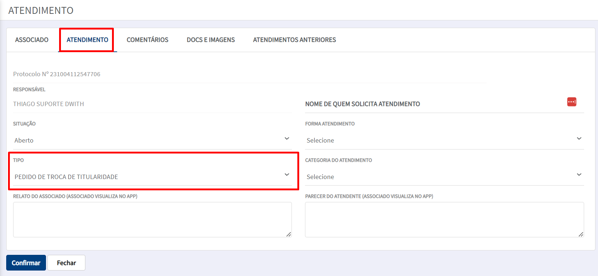The width and height of the screenshot is (598, 276).
Task: Expand CATEGORIA DO ATENDIMENTO dropdown
Action: pyautogui.click(x=444, y=177)
